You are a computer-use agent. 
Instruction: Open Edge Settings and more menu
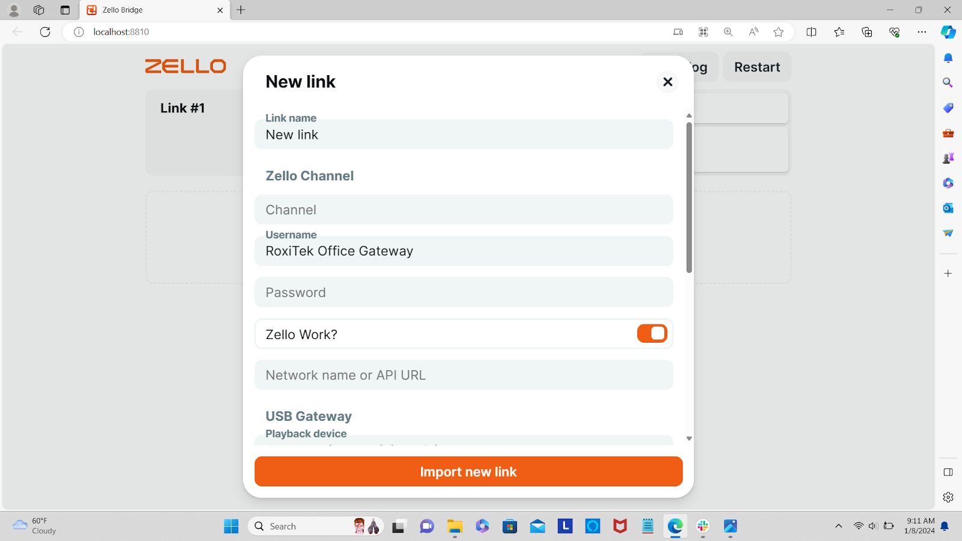pyautogui.click(x=922, y=32)
